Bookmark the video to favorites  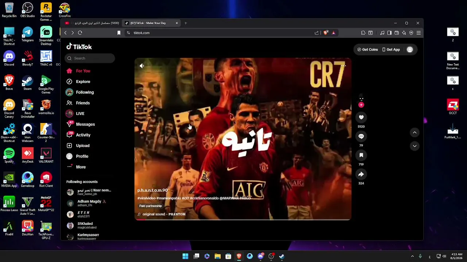pos(361,155)
